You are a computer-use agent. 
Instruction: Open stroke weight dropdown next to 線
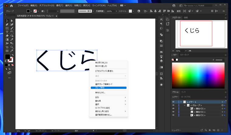(58, 11)
